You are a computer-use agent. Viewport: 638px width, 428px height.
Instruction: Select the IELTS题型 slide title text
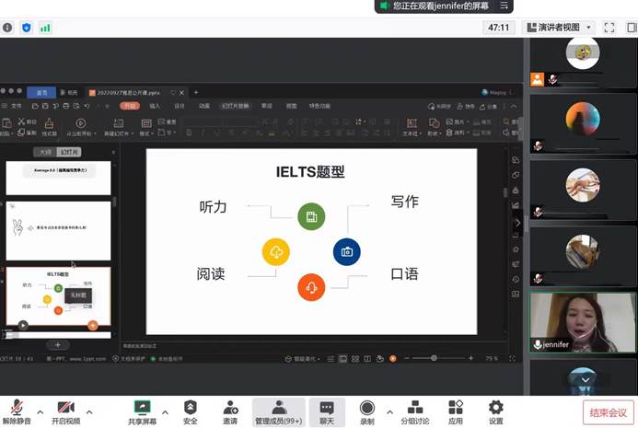tap(310, 172)
